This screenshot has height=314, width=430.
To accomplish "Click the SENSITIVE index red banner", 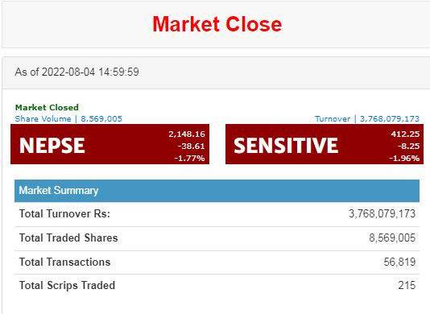I will point(325,144).
